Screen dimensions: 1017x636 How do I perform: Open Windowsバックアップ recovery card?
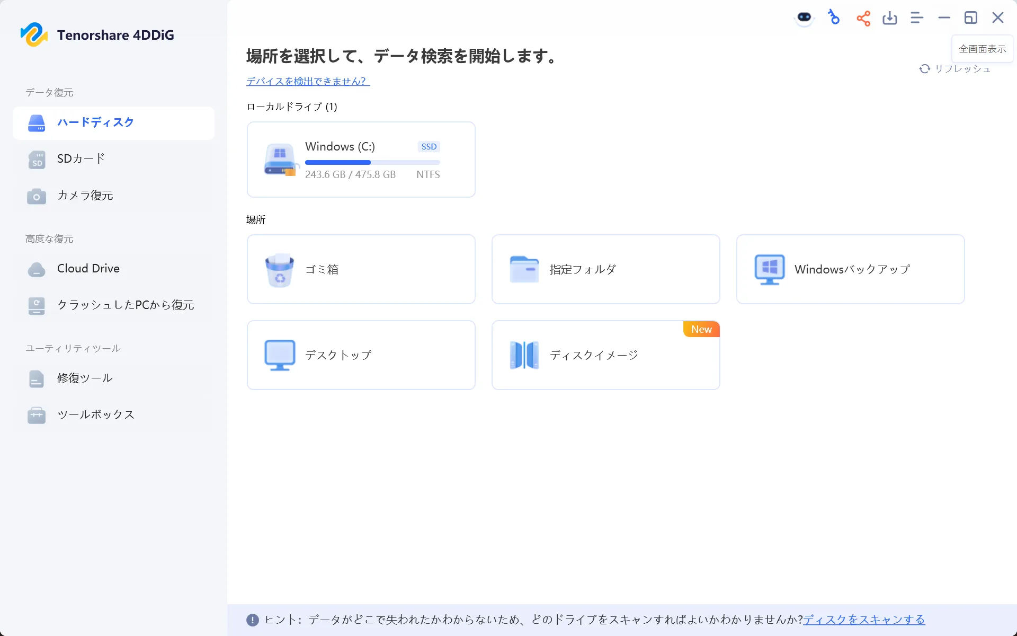(850, 269)
